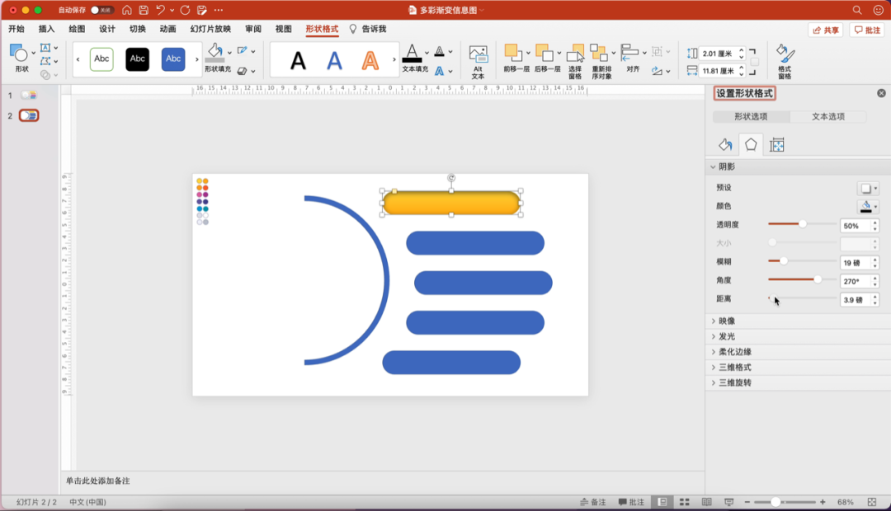891x511 pixels.
Task: Toggle the 备注 notes pane in status bar
Action: click(x=592, y=502)
